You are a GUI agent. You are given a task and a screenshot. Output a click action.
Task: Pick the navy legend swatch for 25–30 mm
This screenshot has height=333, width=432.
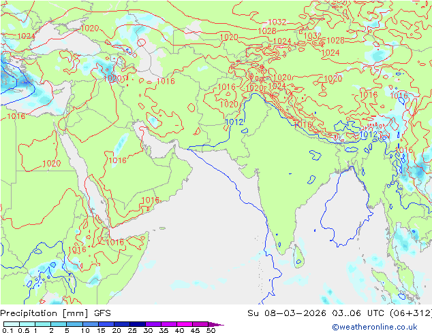pos(137,324)
